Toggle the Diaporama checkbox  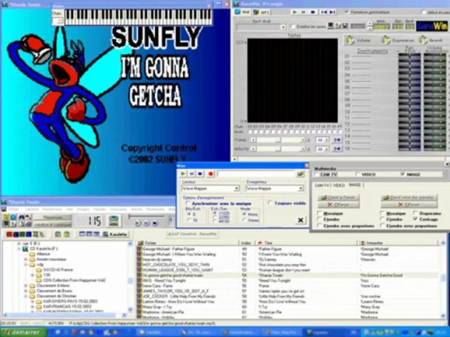(415, 213)
